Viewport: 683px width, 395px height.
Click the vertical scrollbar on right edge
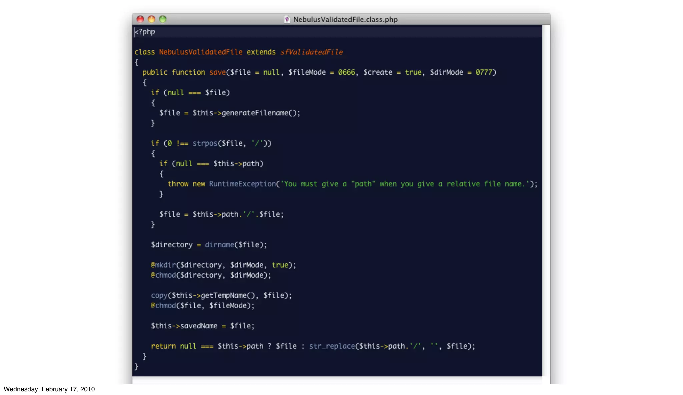tap(546, 200)
